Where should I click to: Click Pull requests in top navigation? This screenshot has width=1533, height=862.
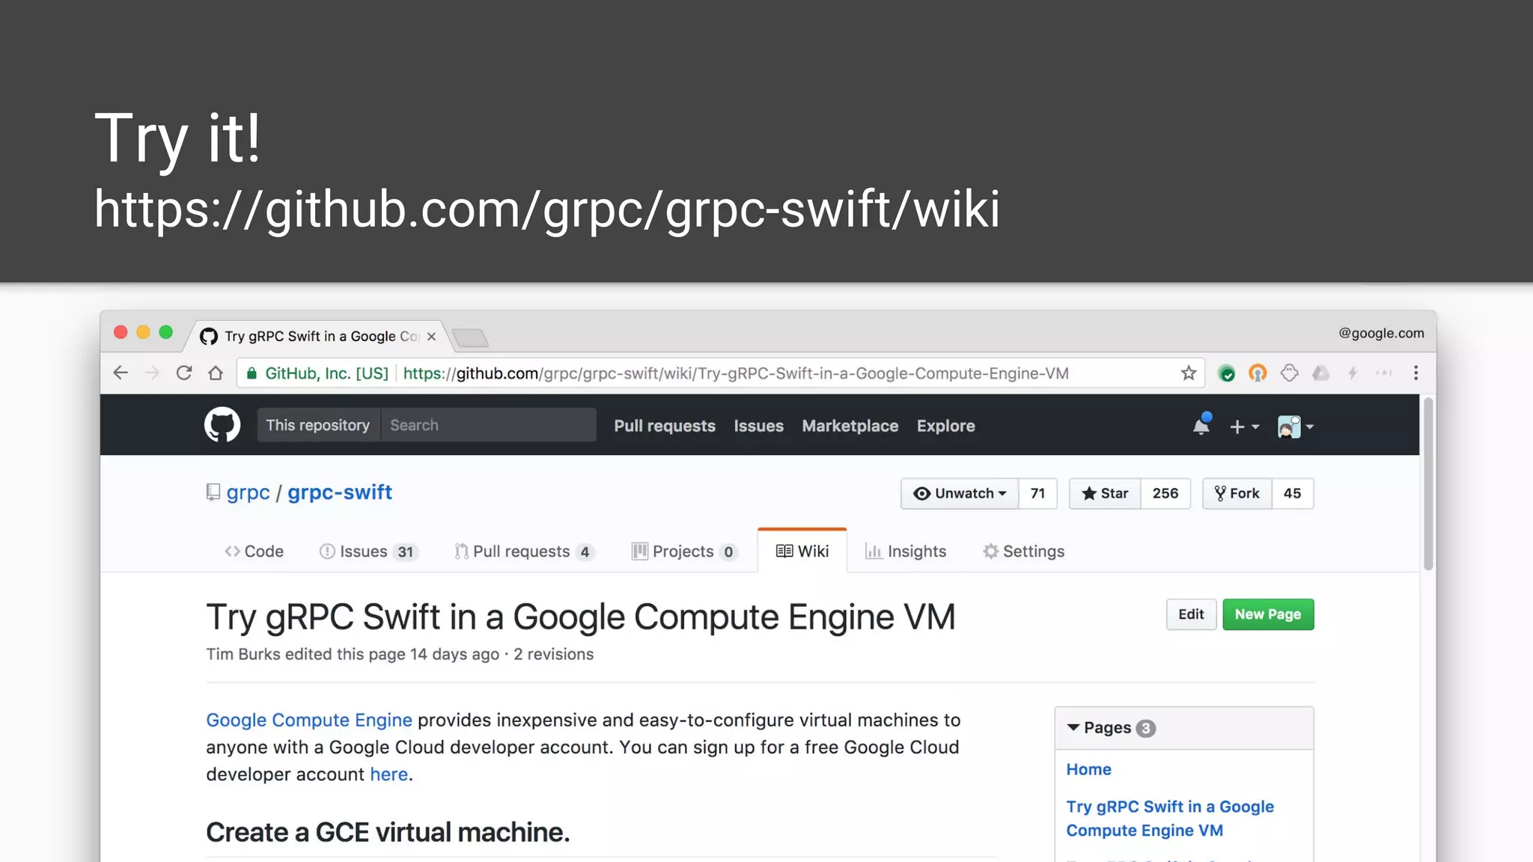point(665,426)
